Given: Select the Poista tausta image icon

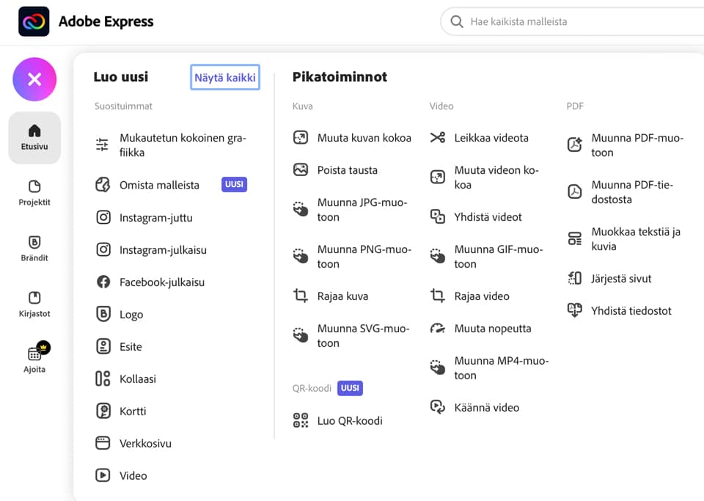Looking at the screenshot, I should pyautogui.click(x=301, y=169).
